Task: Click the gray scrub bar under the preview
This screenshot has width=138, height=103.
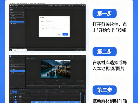Action: click(56, 85)
